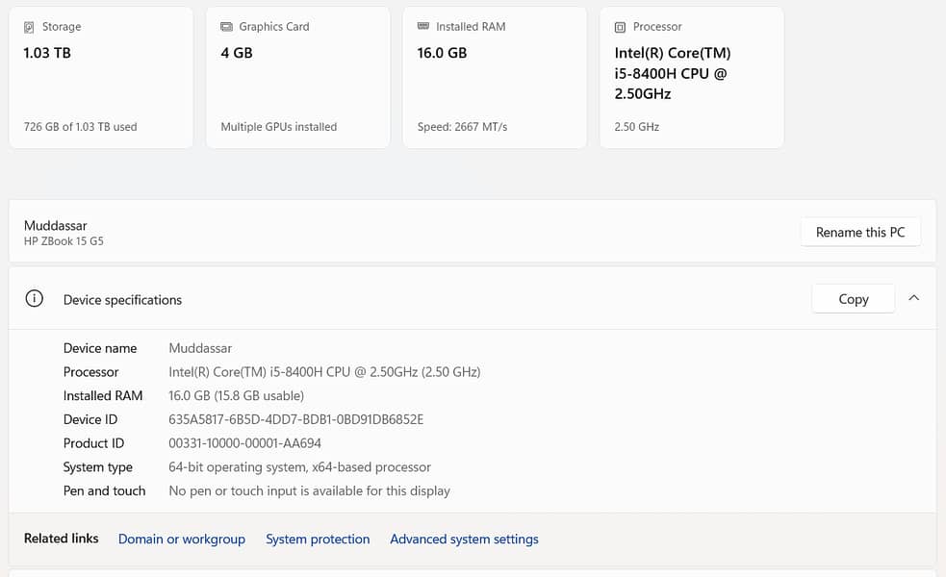Click Product ID value 00331-10000-00001-AA694
The height and width of the screenshot is (577, 946).
click(245, 443)
